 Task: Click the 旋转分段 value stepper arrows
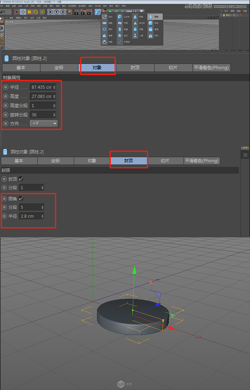54,115
